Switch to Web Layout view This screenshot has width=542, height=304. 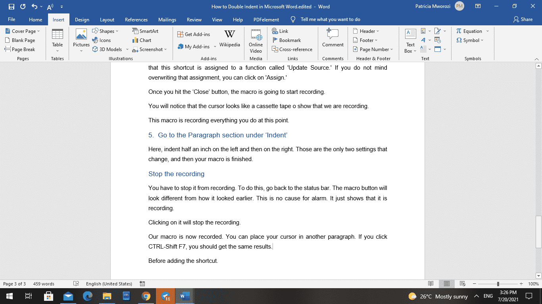pyautogui.click(x=462, y=284)
